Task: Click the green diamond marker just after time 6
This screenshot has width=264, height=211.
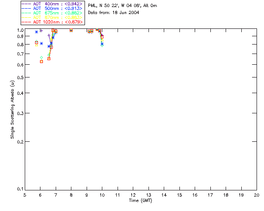Action: tap(41, 57)
